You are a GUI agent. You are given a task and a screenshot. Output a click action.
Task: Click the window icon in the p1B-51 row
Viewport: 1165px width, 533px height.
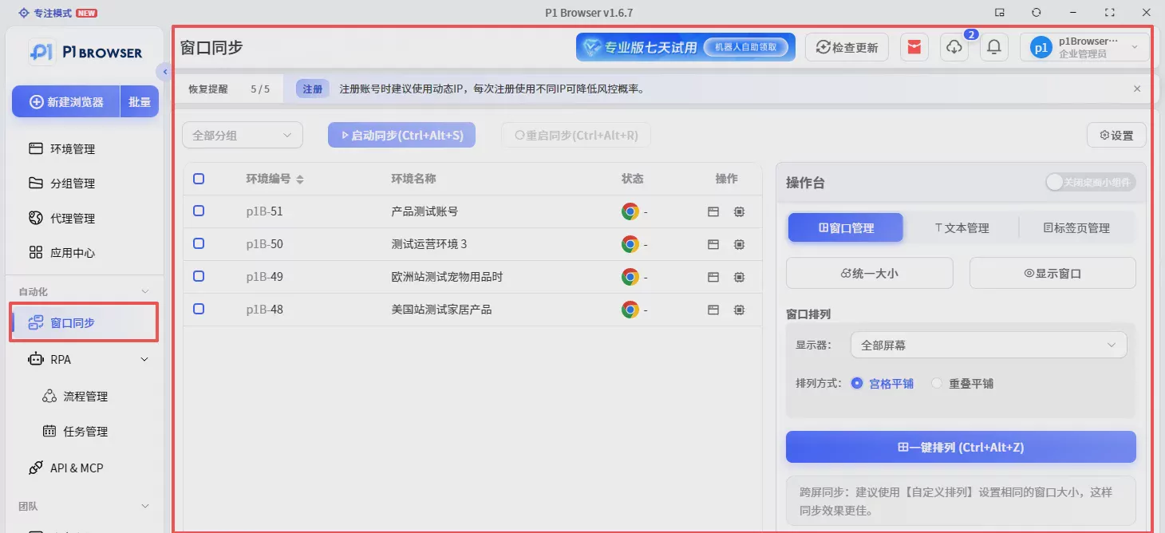pos(713,211)
